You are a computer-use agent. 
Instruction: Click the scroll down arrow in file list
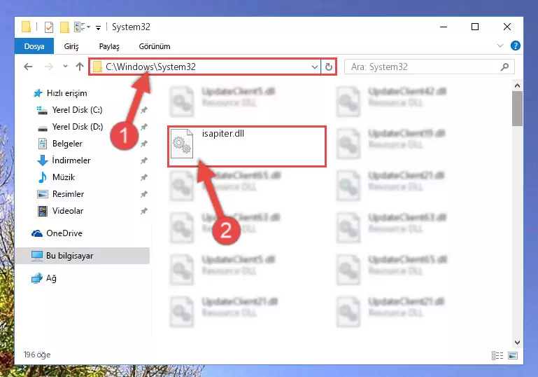518,342
